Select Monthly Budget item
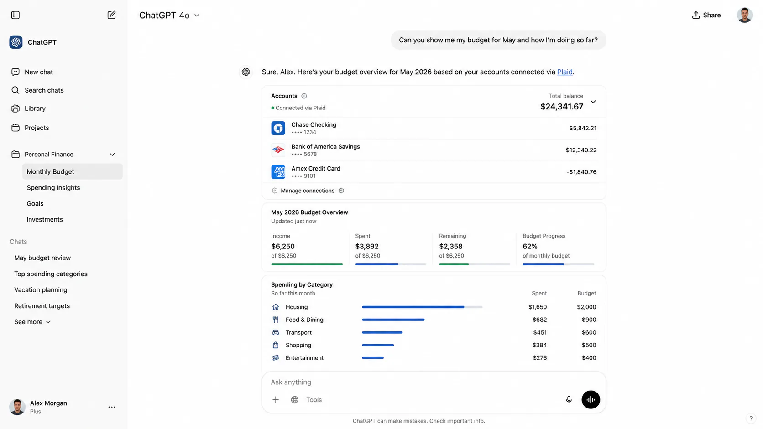Image resolution: width=763 pixels, height=429 pixels. [72, 171]
